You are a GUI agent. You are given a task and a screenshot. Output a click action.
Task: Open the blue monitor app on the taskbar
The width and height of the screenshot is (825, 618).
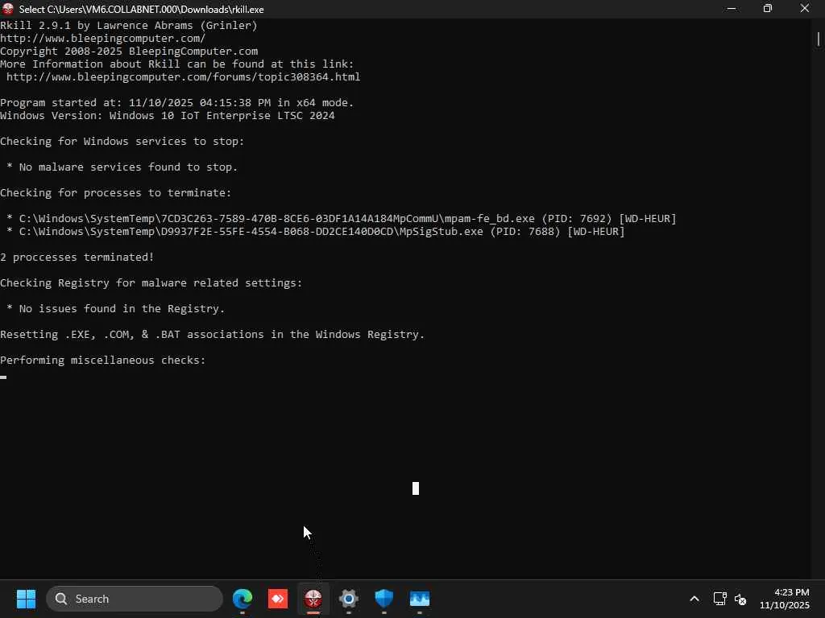point(419,599)
